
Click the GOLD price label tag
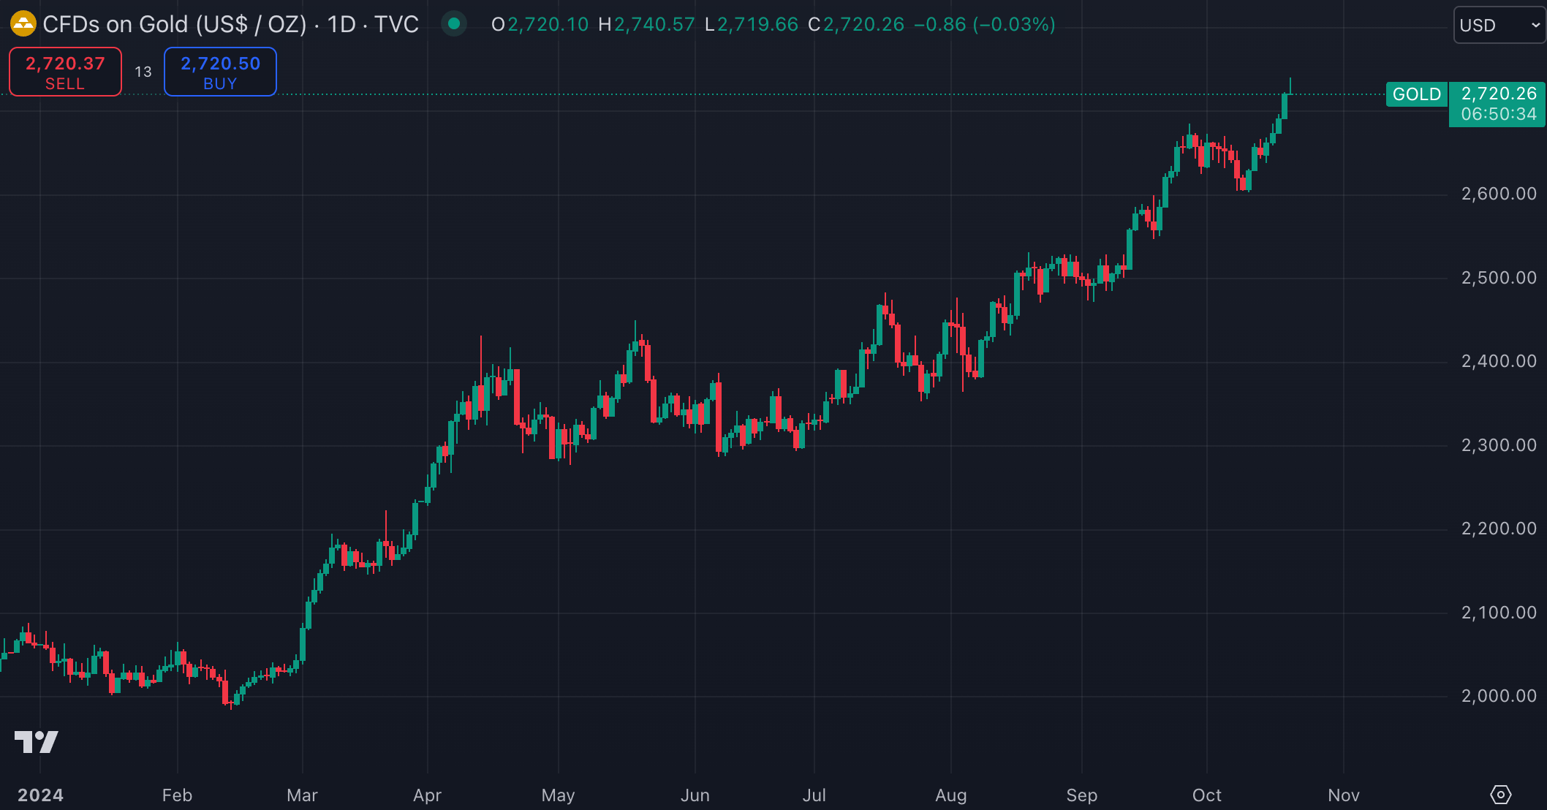pos(1417,94)
